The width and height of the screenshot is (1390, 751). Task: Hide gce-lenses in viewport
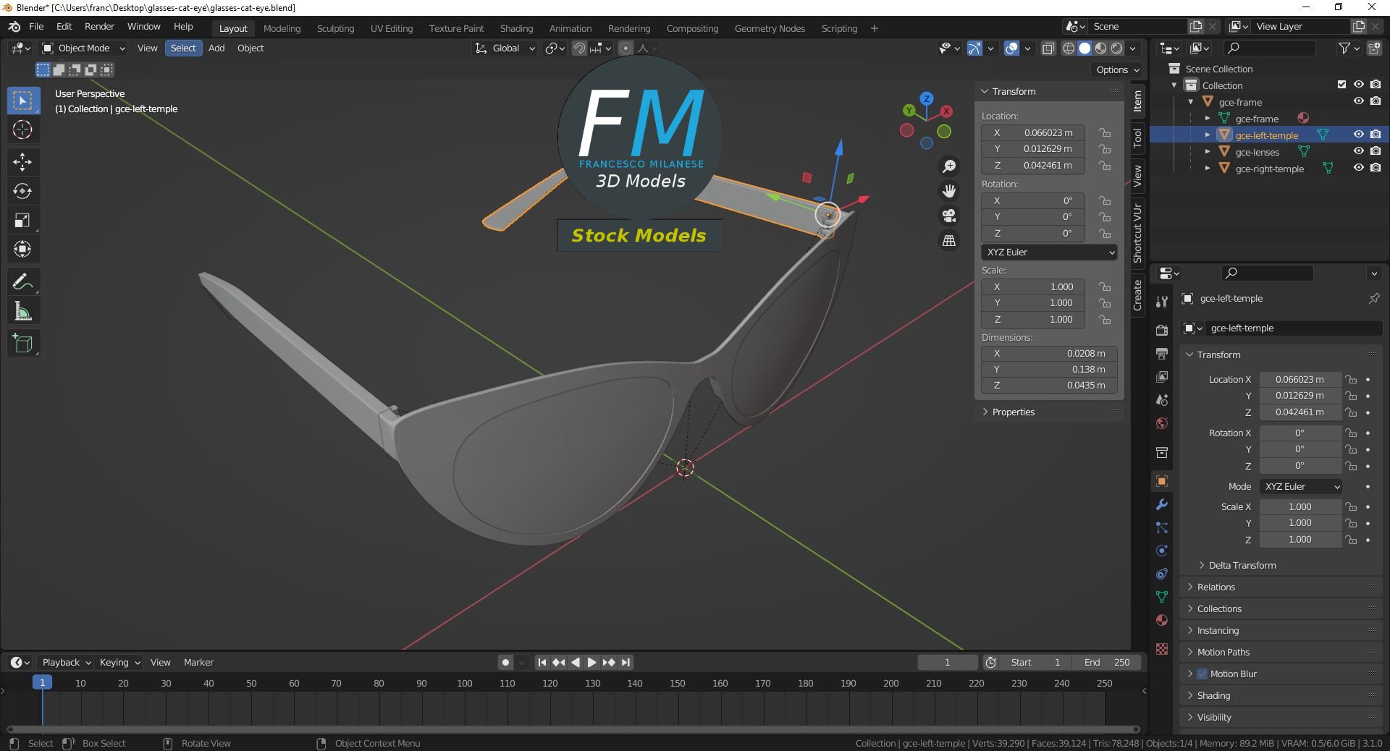pyautogui.click(x=1358, y=151)
